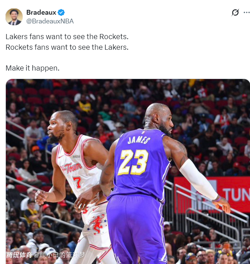Open the three-dot more options menu
250x264 pixels.
(246, 12)
